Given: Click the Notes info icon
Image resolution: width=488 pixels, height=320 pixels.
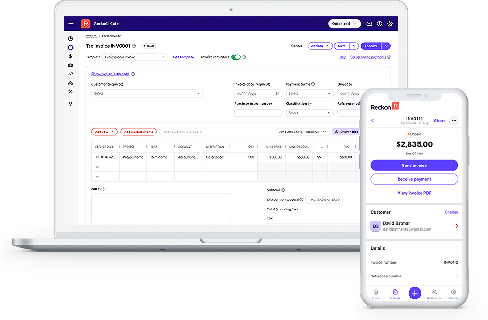Looking at the screenshot, I should [104, 189].
